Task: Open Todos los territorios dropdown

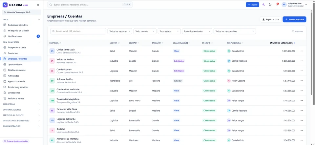Action: tap(197, 31)
